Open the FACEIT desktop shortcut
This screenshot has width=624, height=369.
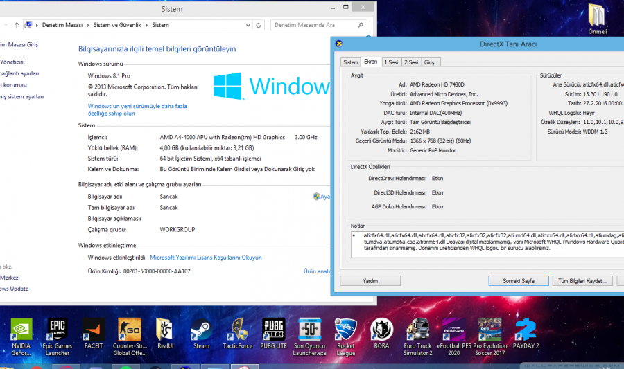tap(93, 330)
